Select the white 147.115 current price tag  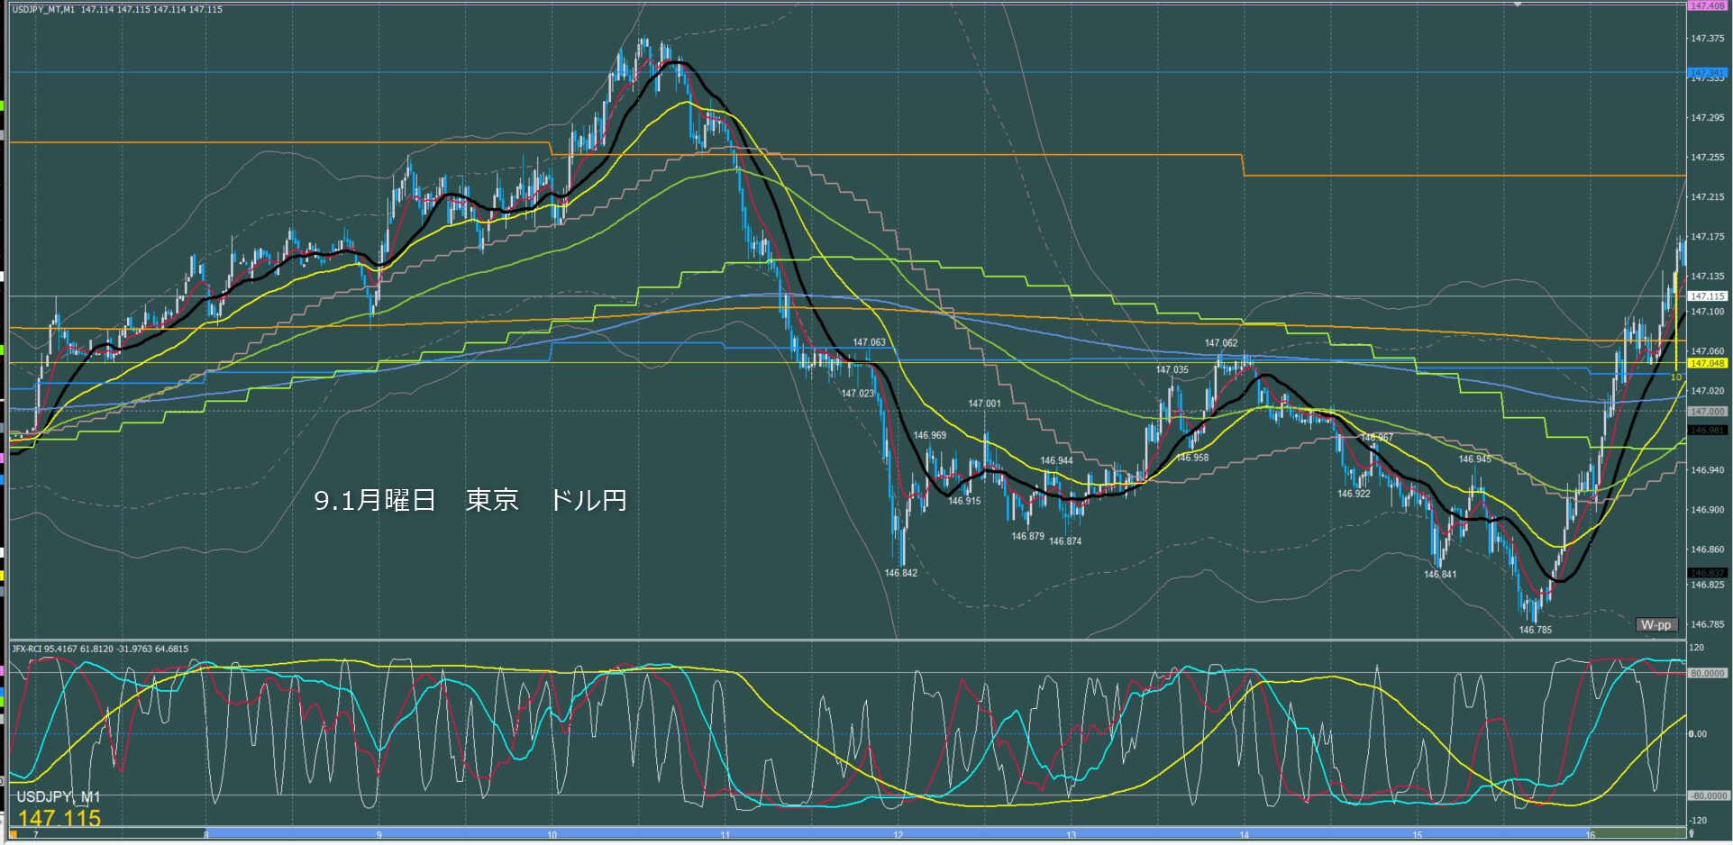click(1707, 295)
